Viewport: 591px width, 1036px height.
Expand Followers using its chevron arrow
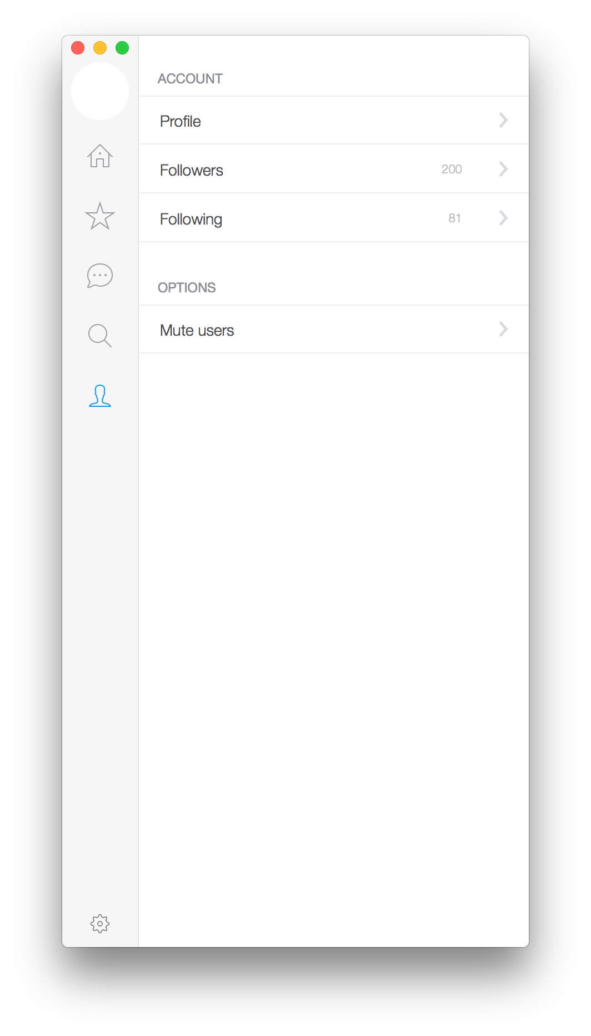[503, 169]
